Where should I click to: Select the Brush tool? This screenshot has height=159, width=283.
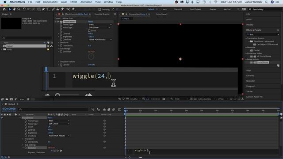pyautogui.click(x=54, y=9)
